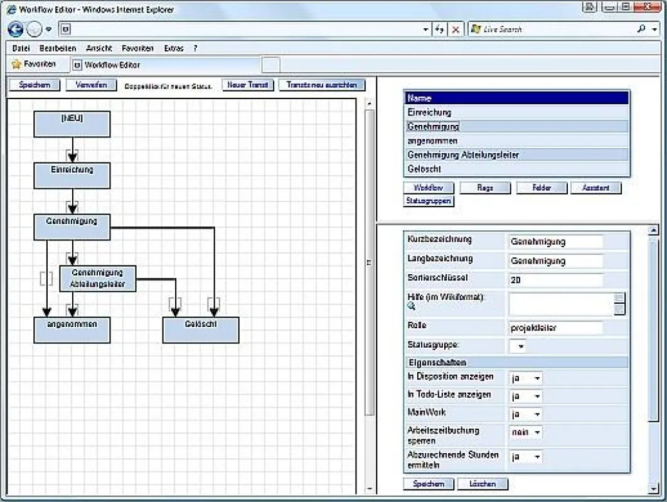Click the browser Back arrow button
Viewport: 667px width, 502px height.
click(15, 29)
